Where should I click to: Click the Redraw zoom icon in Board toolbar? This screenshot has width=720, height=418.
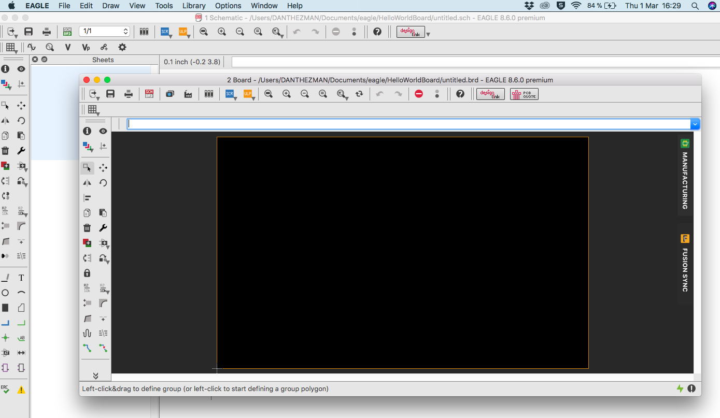click(323, 94)
